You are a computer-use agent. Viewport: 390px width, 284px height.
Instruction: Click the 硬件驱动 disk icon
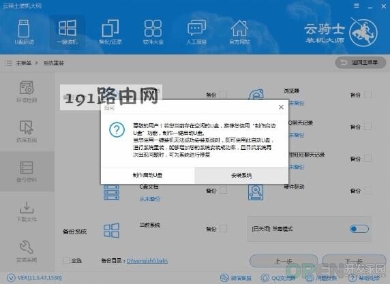tap(256, 192)
